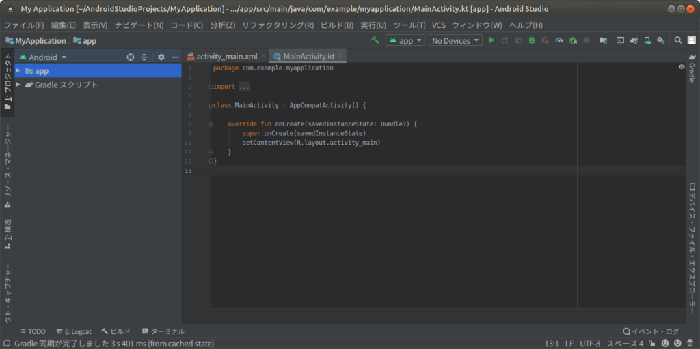Open the ファイル(F) menu

click(x=24, y=25)
